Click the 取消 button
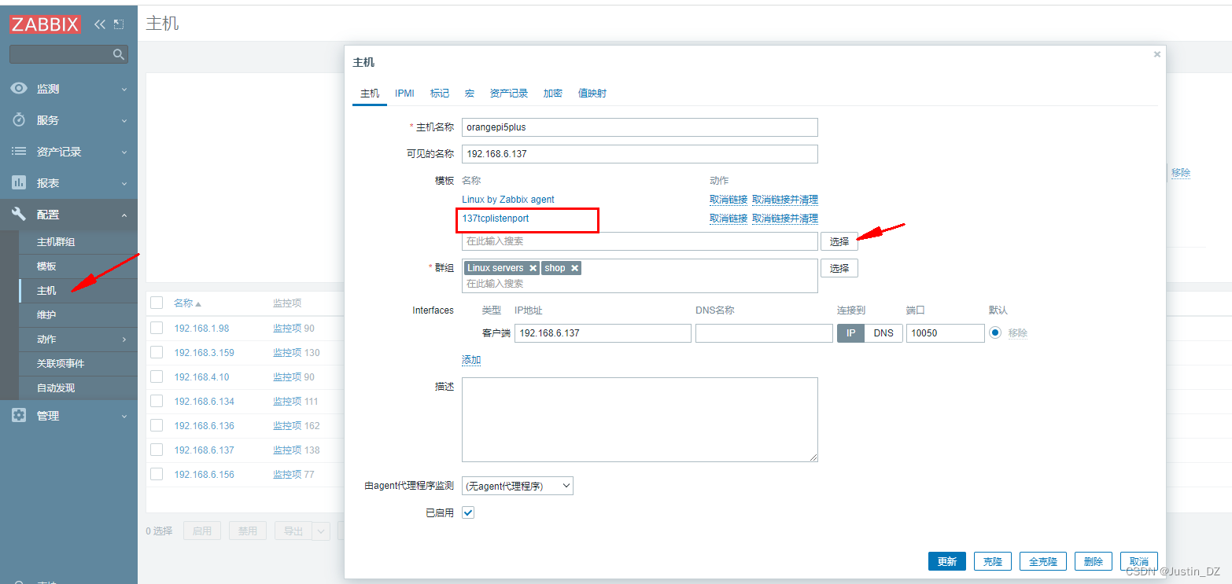The height and width of the screenshot is (584, 1232). pyautogui.click(x=1139, y=561)
